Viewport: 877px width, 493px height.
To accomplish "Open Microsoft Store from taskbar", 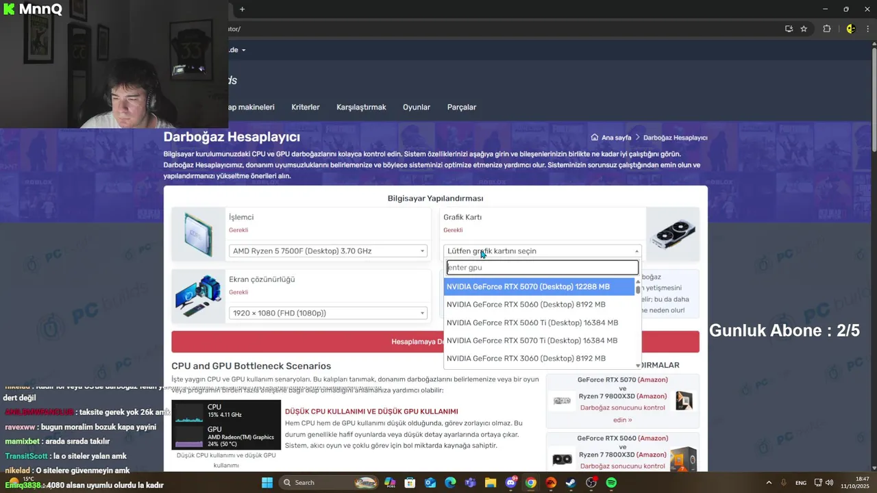I will (x=410, y=483).
